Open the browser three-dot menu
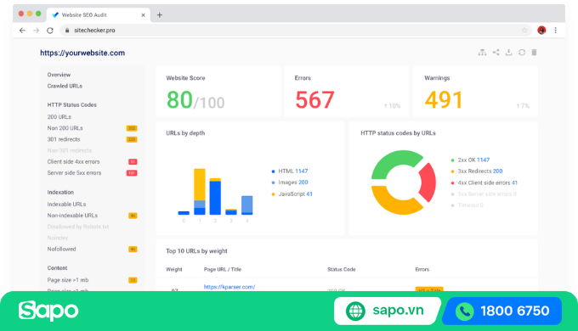The height and width of the screenshot is (331, 578). pos(556,31)
